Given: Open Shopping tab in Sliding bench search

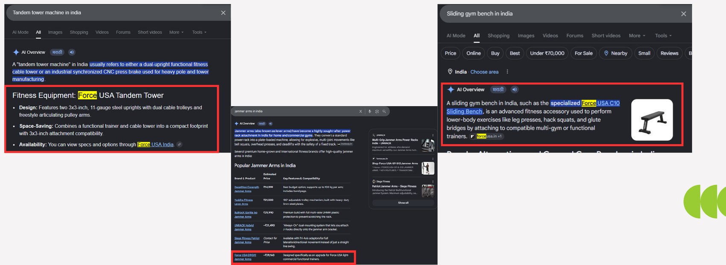Looking at the screenshot, I should pyautogui.click(x=498, y=36).
